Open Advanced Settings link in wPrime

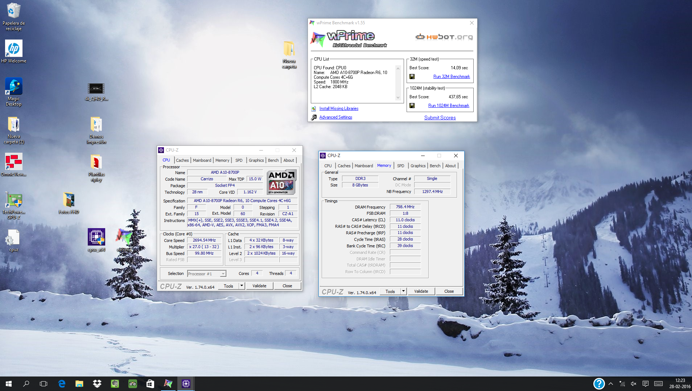point(336,117)
